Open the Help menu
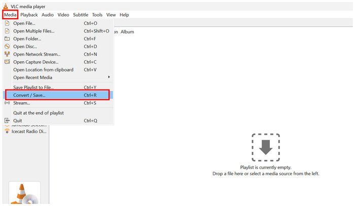This screenshot has width=355, height=206. pyautogui.click(x=124, y=15)
